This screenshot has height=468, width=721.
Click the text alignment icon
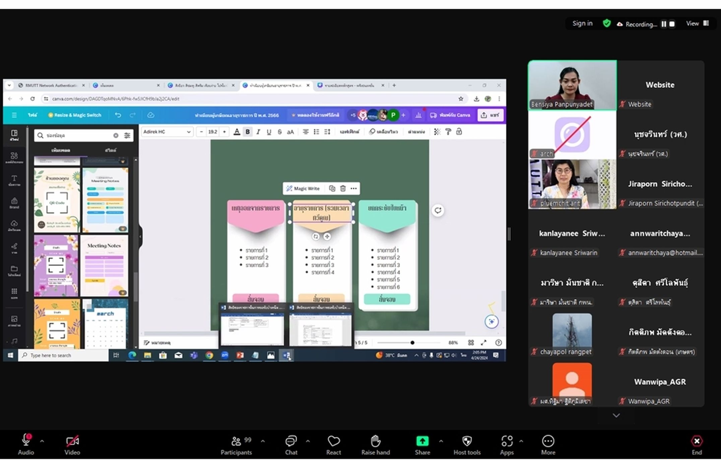click(x=306, y=132)
